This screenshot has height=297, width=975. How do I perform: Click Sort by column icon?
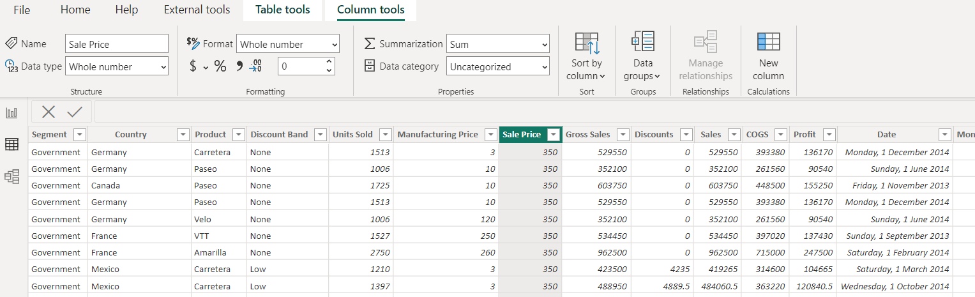pyautogui.click(x=587, y=44)
